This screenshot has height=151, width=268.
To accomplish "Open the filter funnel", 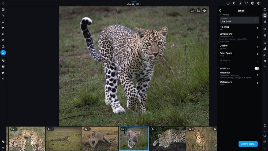I will [x=3, y=148].
